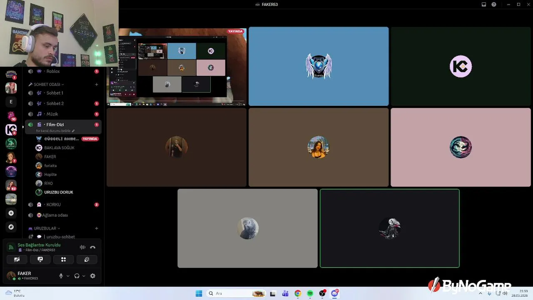The image size is (533, 300).
Task: Collapse the URUZBULAR category
Action: (44, 228)
